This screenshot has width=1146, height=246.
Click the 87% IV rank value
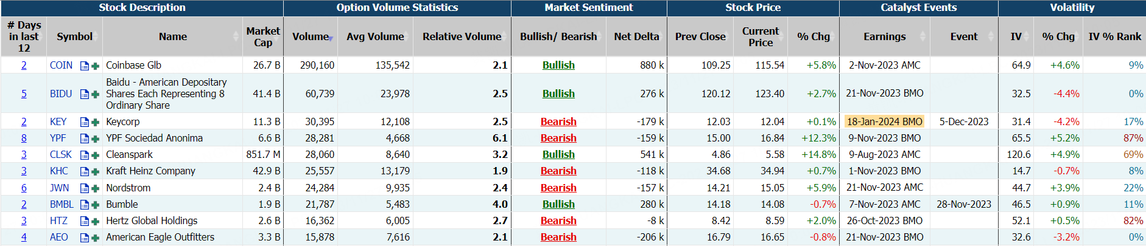point(1133,138)
